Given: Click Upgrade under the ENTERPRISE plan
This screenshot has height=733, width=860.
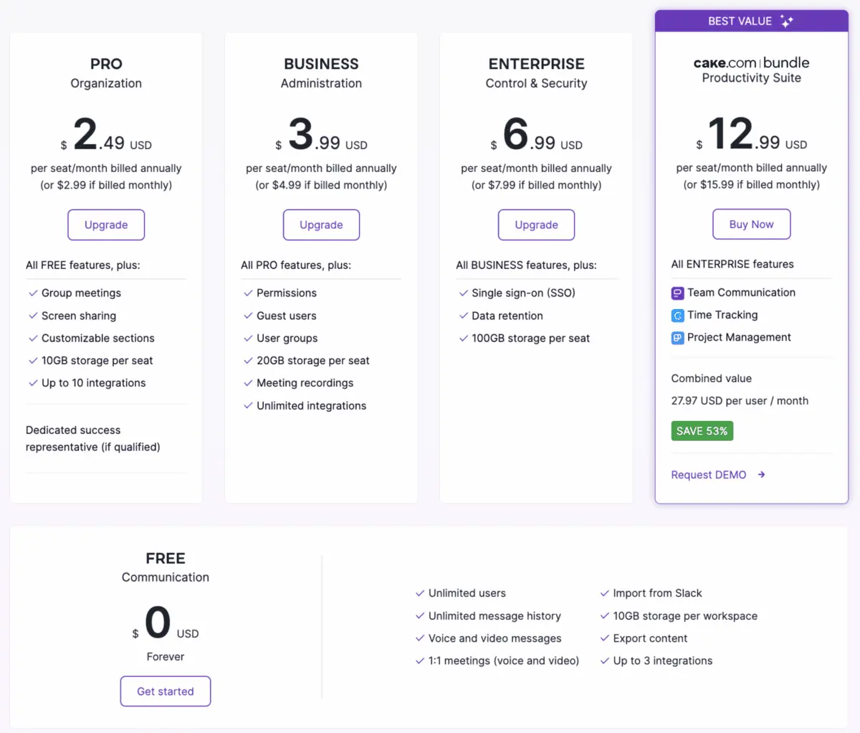Looking at the screenshot, I should 536,224.
